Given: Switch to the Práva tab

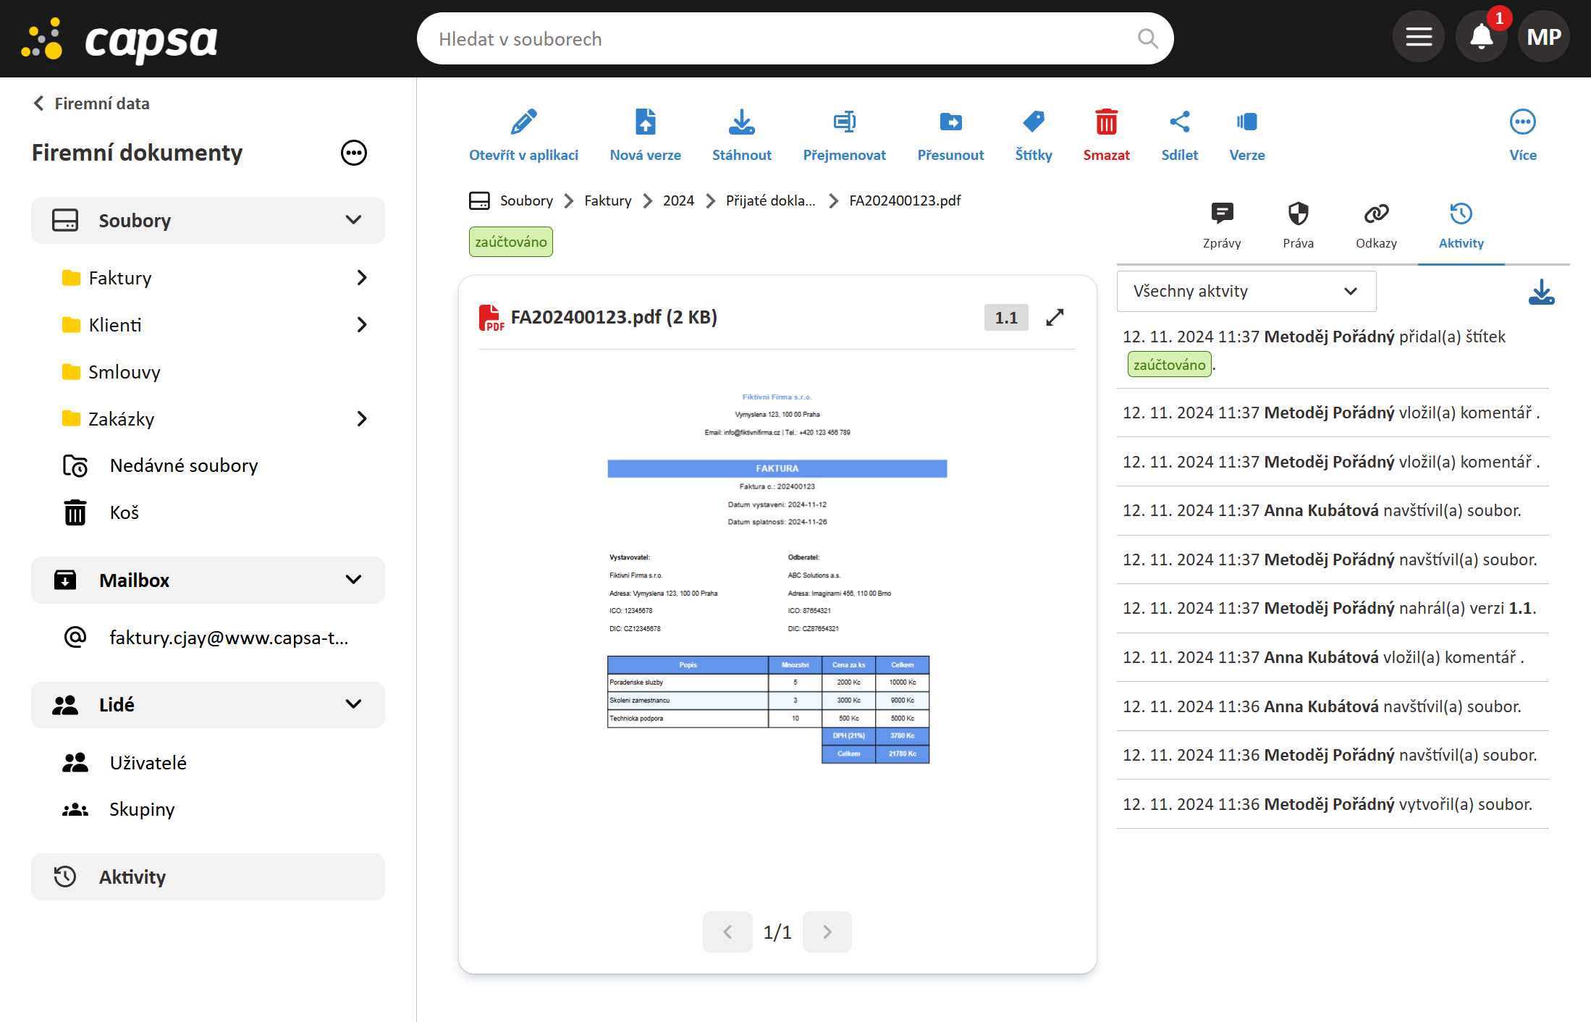Looking at the screenshot, I should click(x=1298, y=224).
